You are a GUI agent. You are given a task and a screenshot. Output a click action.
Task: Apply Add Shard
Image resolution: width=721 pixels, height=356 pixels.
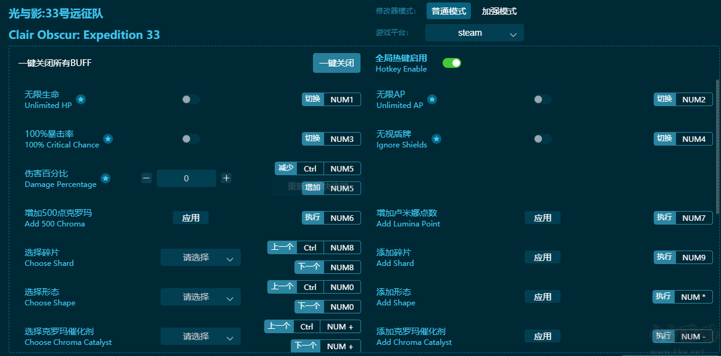[x=543, y=257]
